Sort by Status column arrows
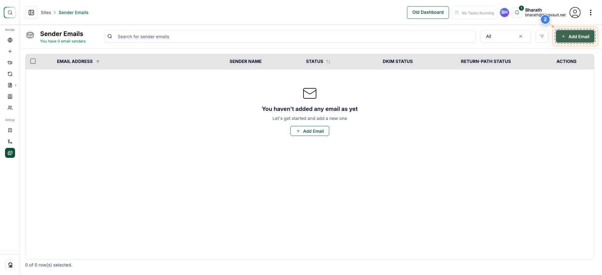The width and height of the screenshot is (602, 275). [328, 61]
